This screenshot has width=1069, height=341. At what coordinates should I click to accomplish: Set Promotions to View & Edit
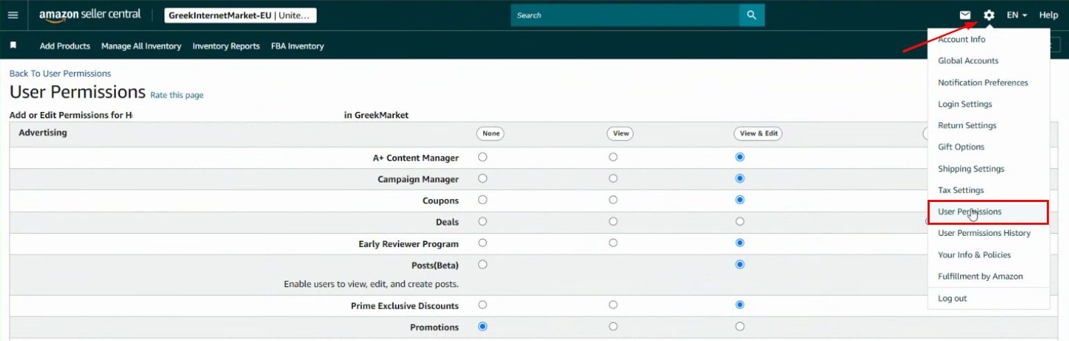(x=740, y=326)
